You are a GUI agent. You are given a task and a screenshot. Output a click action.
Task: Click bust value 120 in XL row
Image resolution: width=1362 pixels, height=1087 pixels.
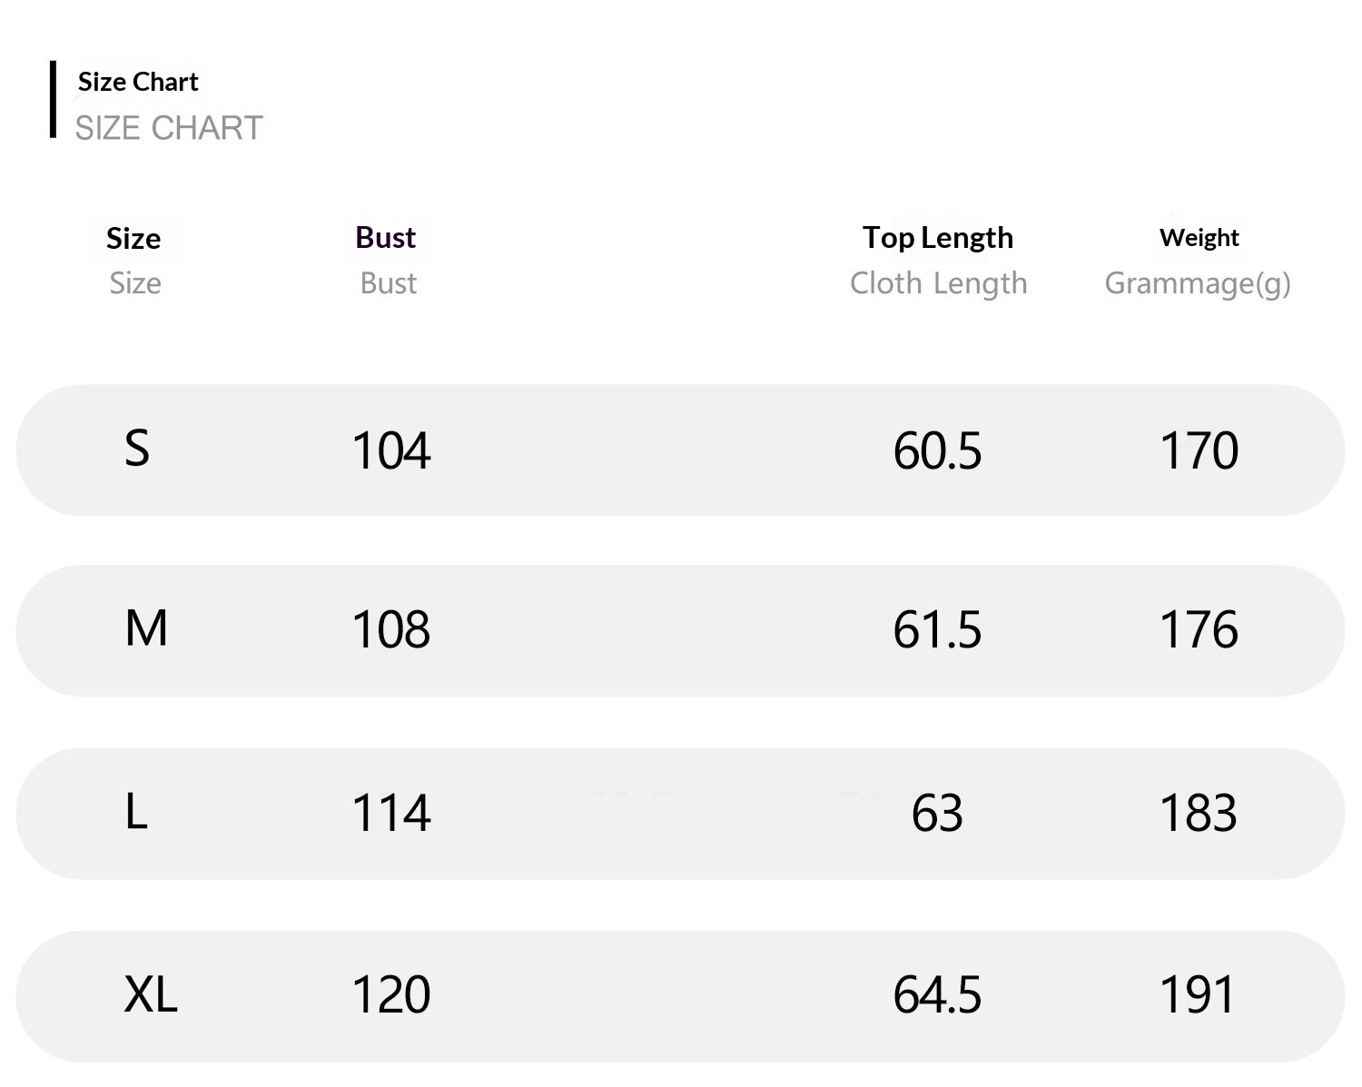pyautogui.click(x=391, y=994)
